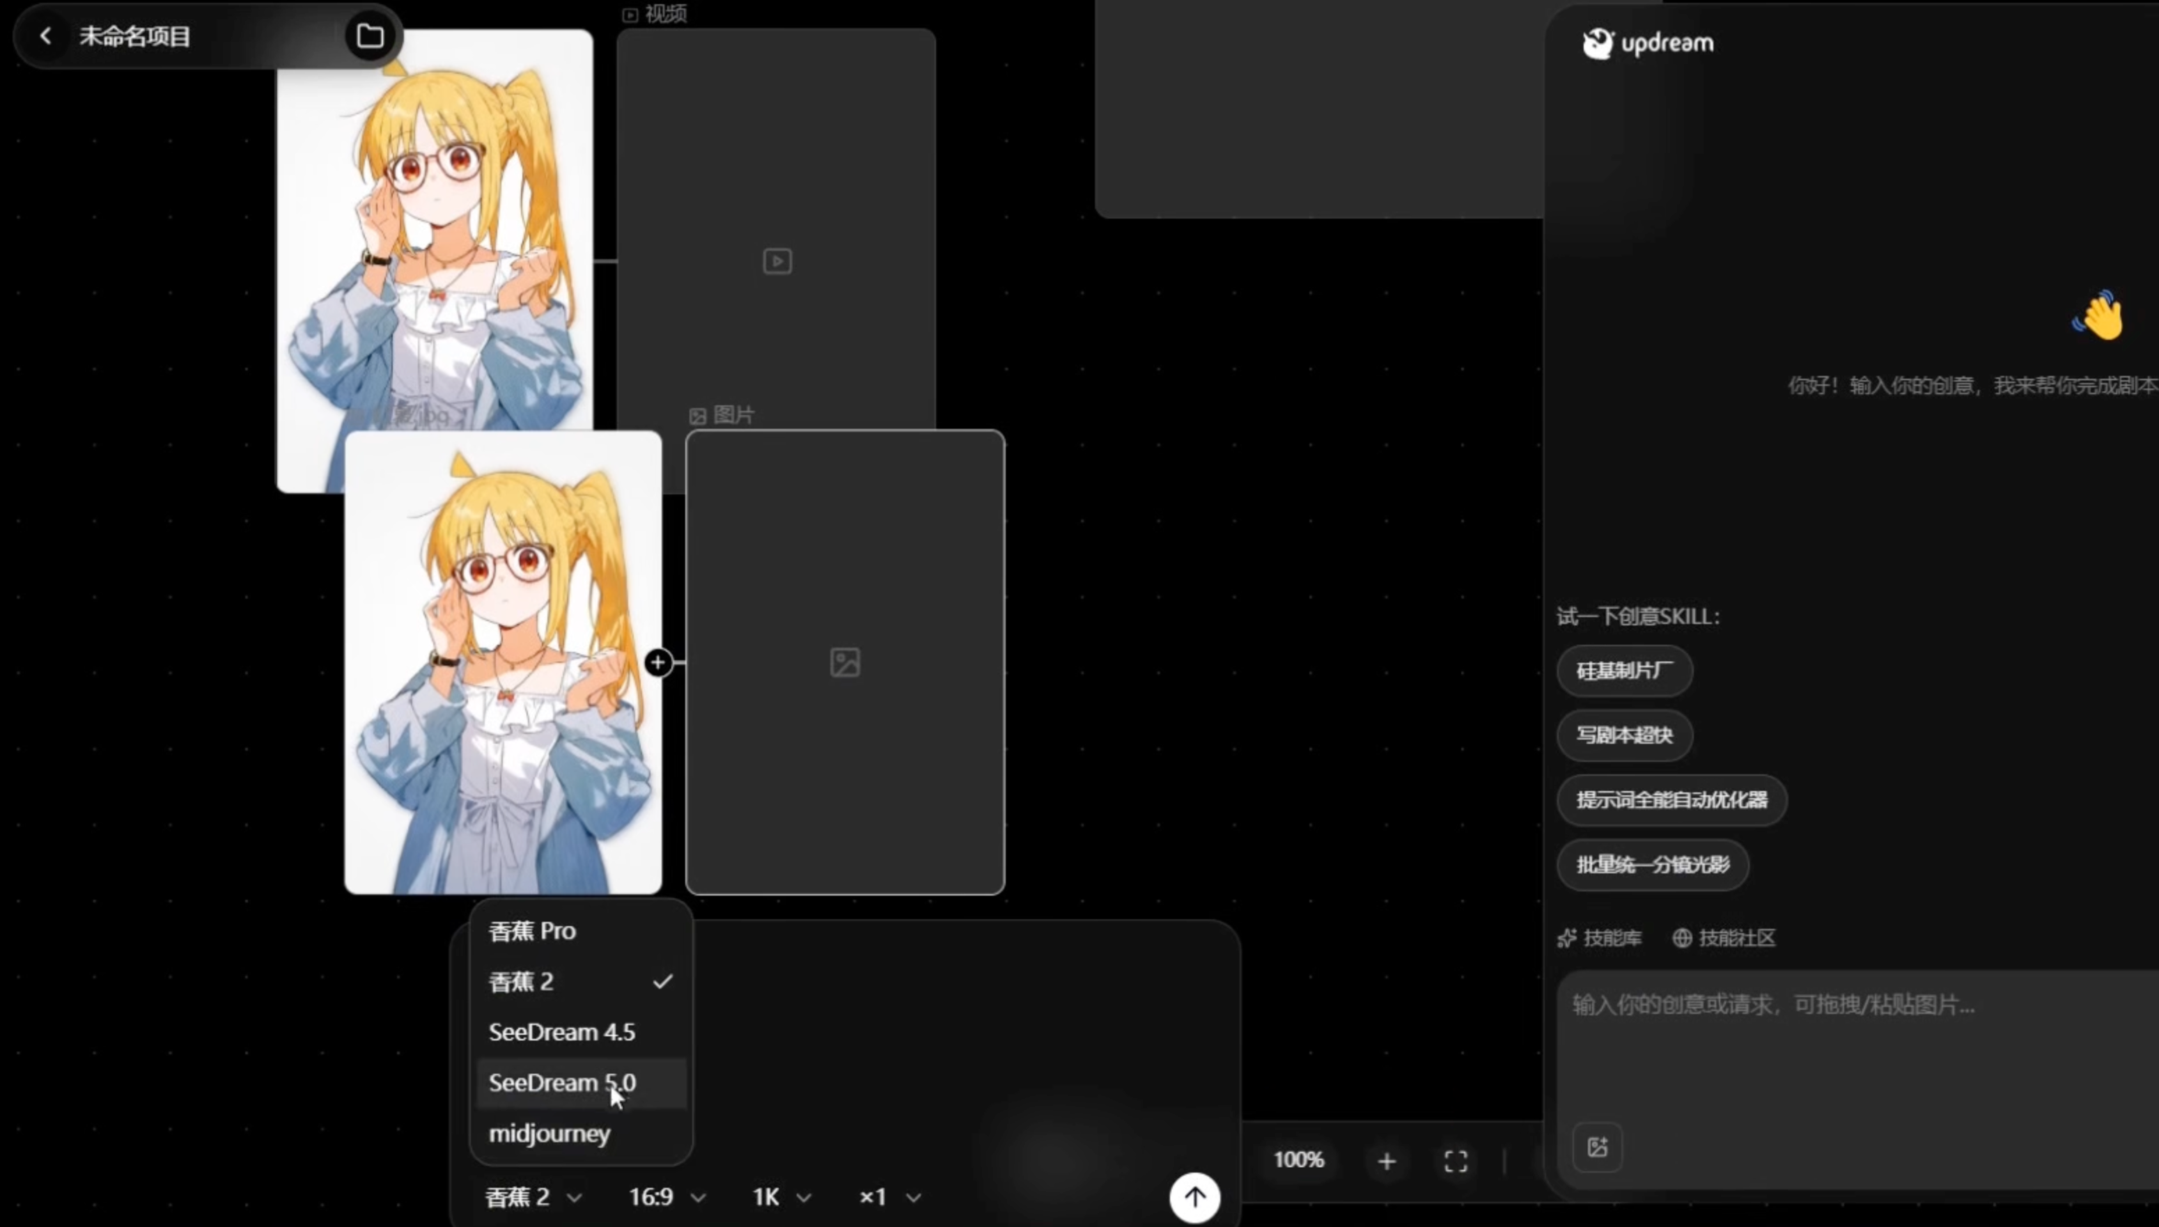Click the updream logo

1648,43
